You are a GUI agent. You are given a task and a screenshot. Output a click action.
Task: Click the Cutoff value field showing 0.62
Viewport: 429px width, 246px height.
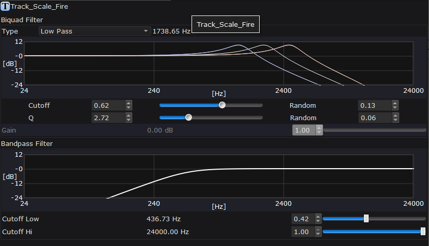point(108,105)
